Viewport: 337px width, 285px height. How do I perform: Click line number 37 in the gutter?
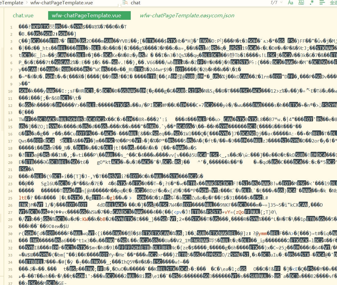tap(10, 283)
